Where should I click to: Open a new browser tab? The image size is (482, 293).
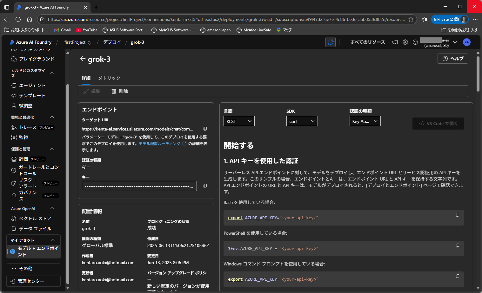pyautogui.click(x=96, y=7)
